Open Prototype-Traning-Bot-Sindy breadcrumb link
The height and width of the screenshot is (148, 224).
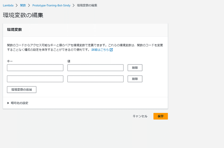pyautogui.click(x=52, y=5)
